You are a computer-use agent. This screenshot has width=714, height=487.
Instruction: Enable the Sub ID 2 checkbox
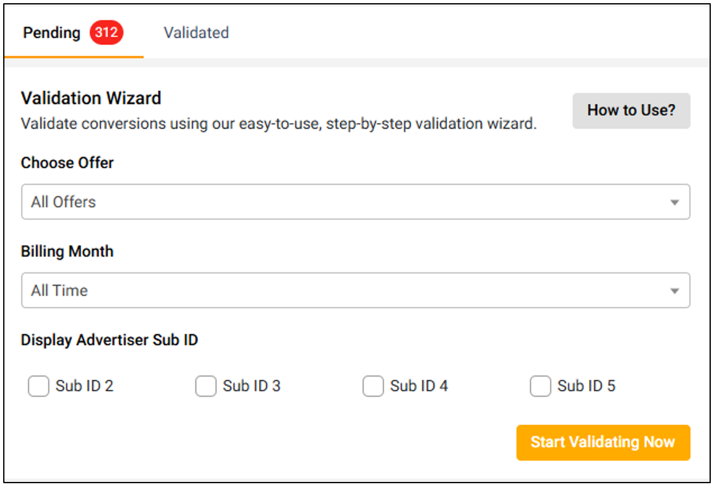(x=38, y=386)
